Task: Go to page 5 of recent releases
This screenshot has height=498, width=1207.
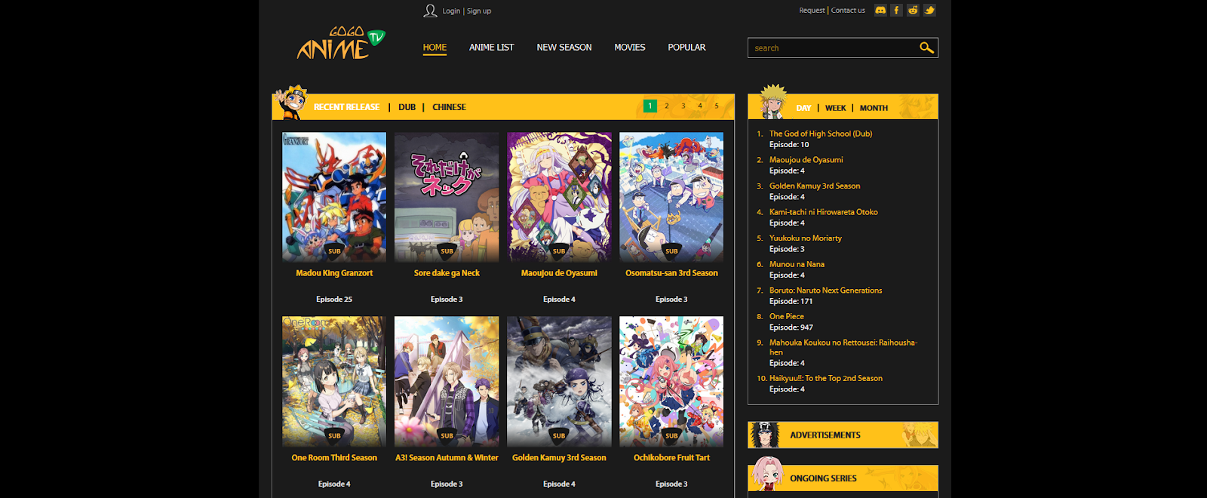Action: 717,106
